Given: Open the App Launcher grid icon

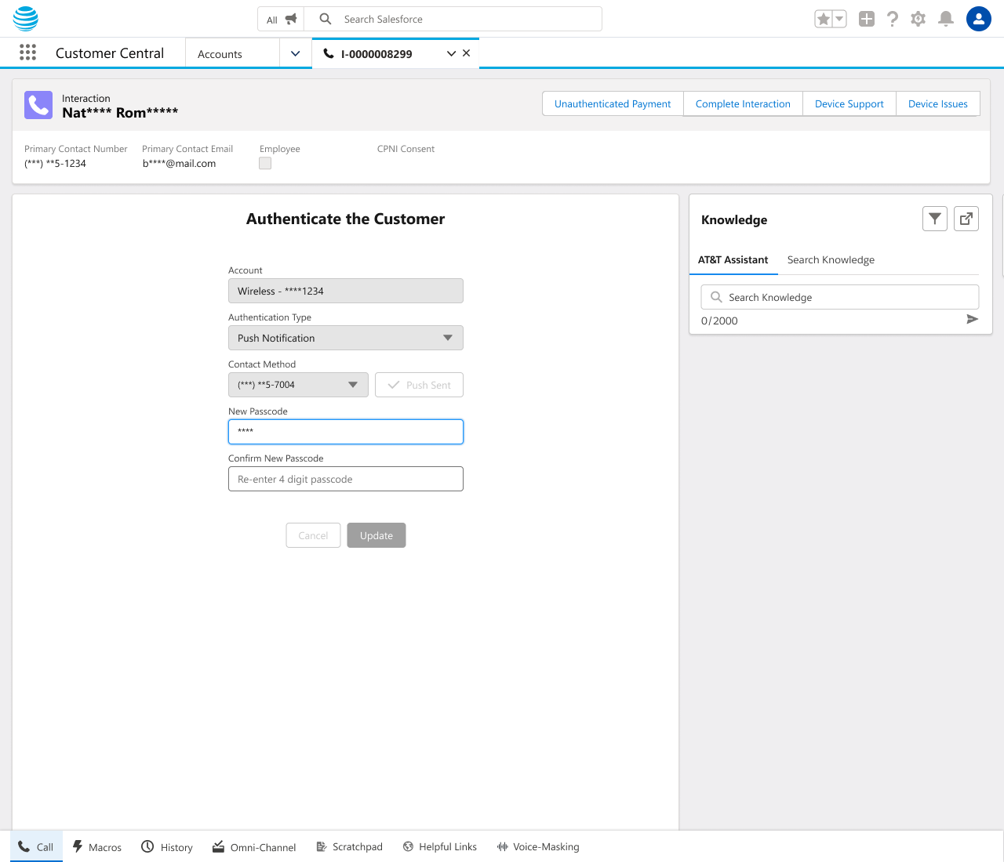Looking at the screenshot, I should [27, 53].
